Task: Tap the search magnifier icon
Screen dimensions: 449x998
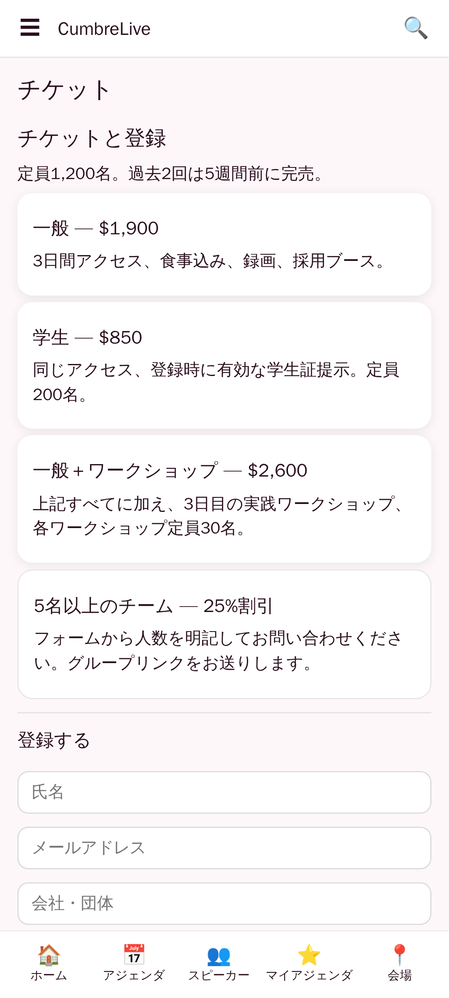Action: [x=416, y=28]
